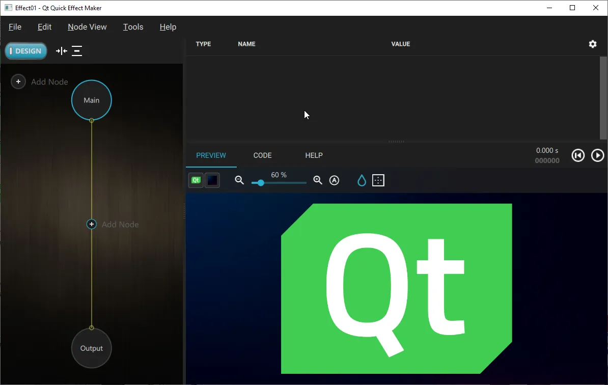Click the zoom-out magnifier in the preview toolbar
608x385 pixels.
pyautogui.click(x=239, y=180)
